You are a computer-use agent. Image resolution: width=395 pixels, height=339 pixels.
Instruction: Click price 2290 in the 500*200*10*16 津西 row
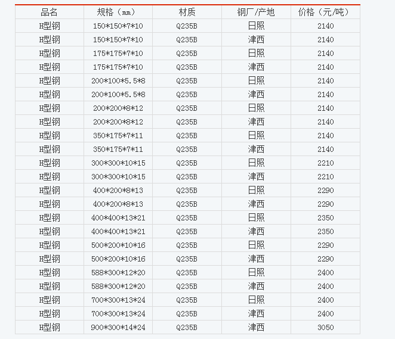pyautogui.click(x=325, y=259)
